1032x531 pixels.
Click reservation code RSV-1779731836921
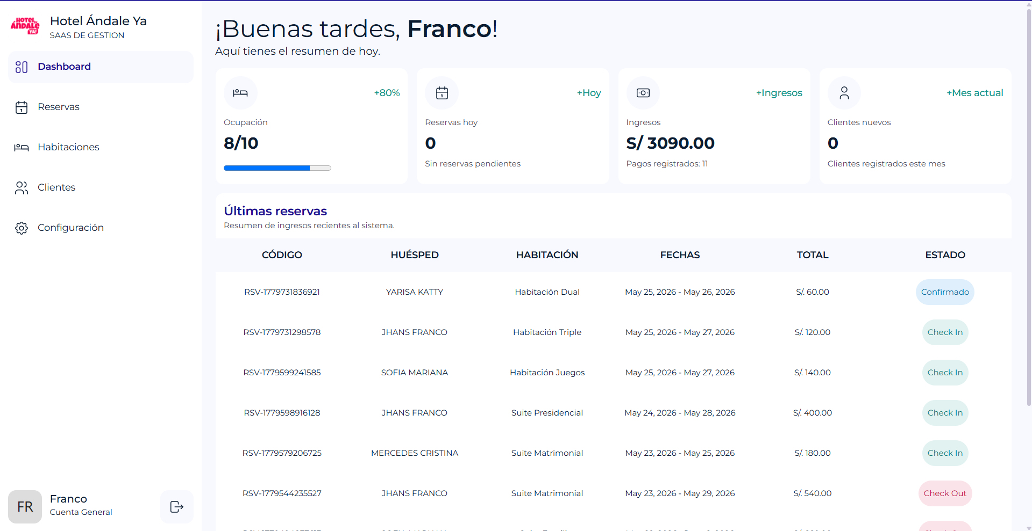[x=282, y=292]
